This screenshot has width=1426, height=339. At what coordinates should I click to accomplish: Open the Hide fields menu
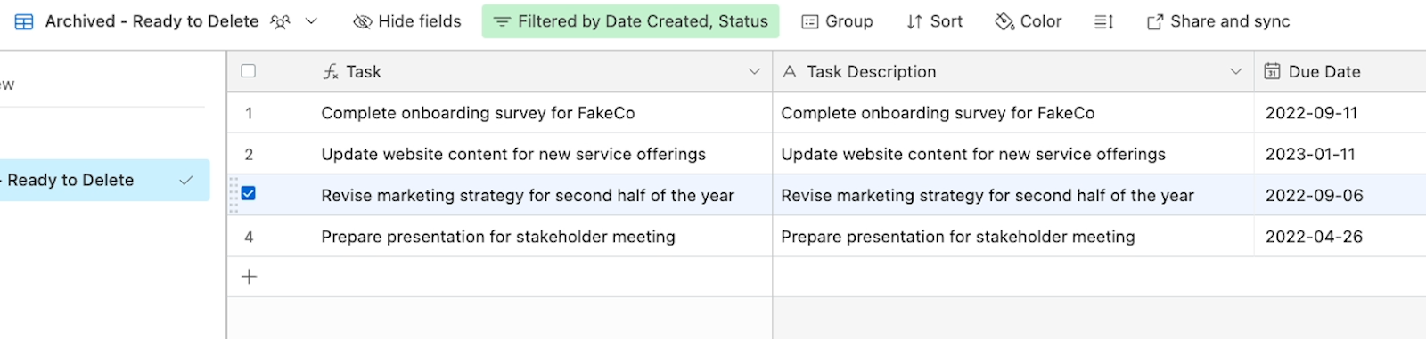[407, 21]
